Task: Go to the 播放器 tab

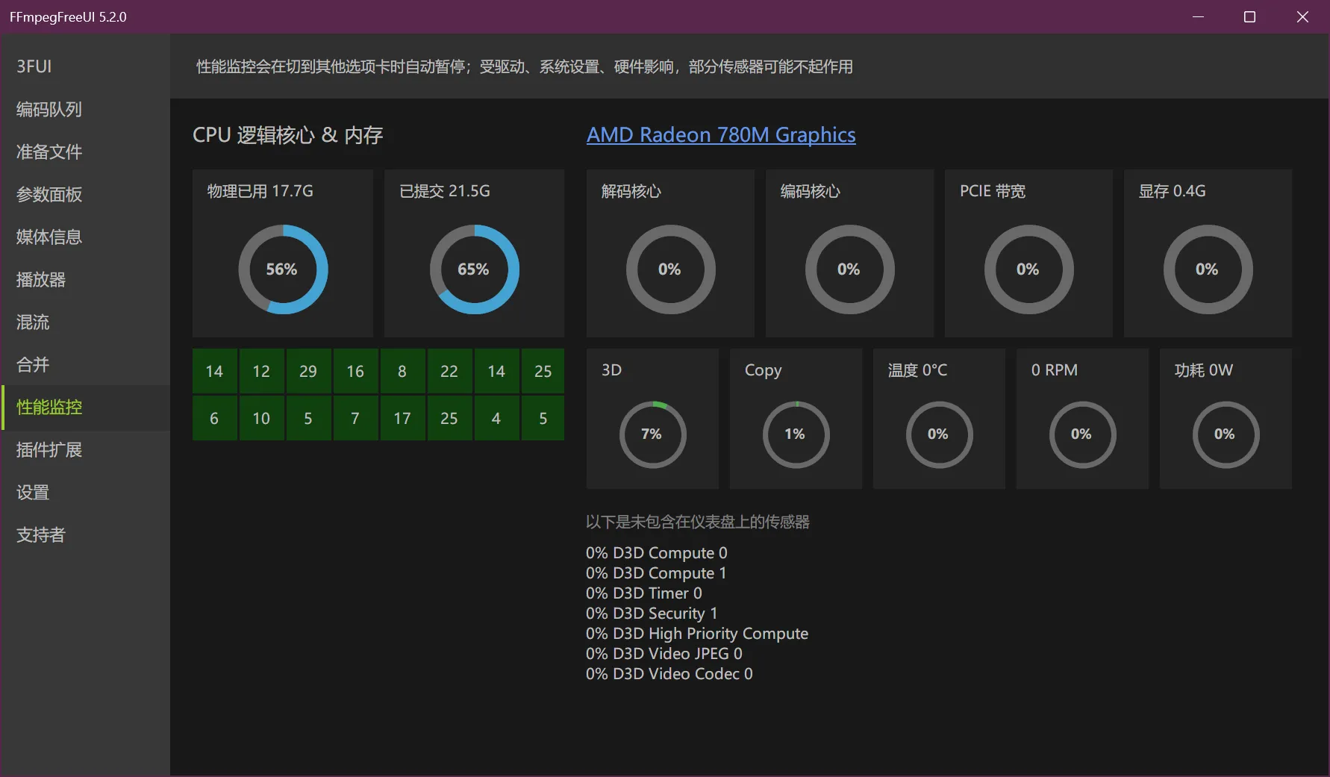Action: click(41, 280)
